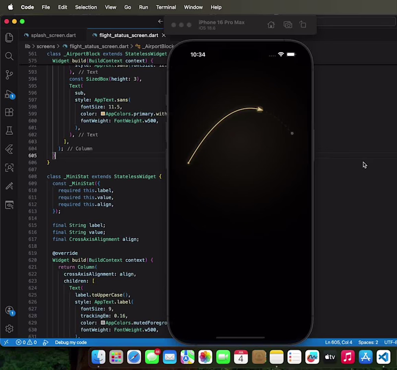Image resolution: width=397 pixels, height=370 pixels.
Task: Click the back navigation arrow in title bar
Action: [160, 21]
